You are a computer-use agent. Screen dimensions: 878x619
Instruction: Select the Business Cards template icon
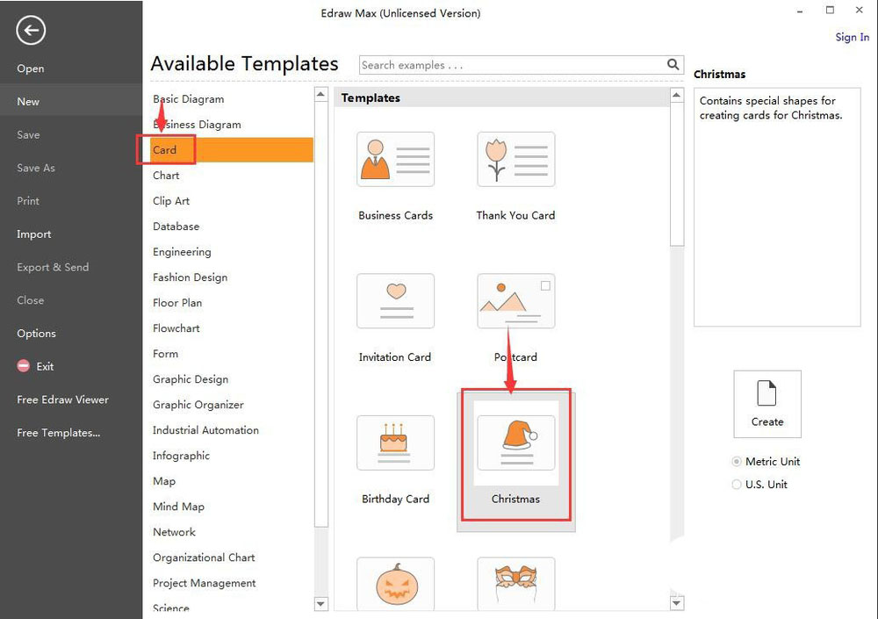tap(395, 159)
